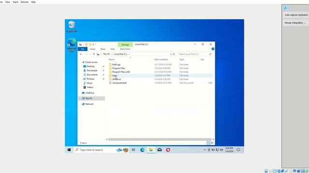Open the Drive Tools ribbon tab
Image resolution: width=309 pixels, height=173 pixels.
125,49
